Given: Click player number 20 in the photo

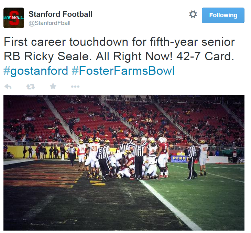Looking at the screenshot, I should [x=94, y=152].
